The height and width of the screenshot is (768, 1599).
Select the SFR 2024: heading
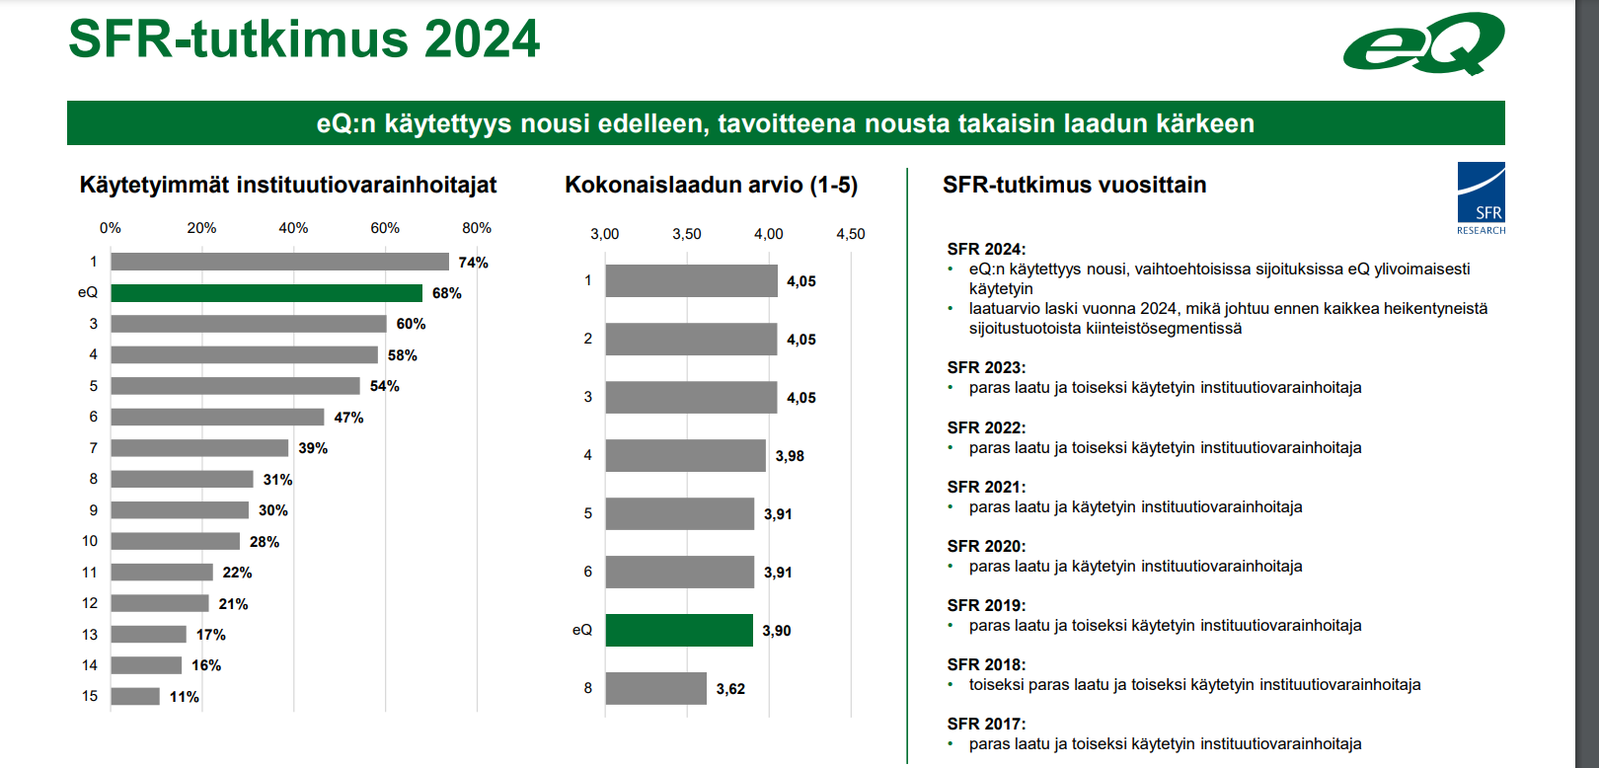click(986, 249)
